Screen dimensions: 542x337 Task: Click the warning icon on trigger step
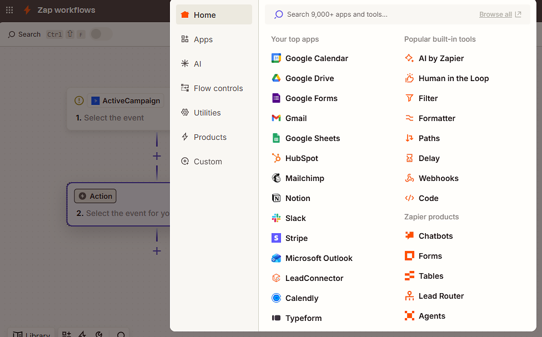[x=79, y=100]
